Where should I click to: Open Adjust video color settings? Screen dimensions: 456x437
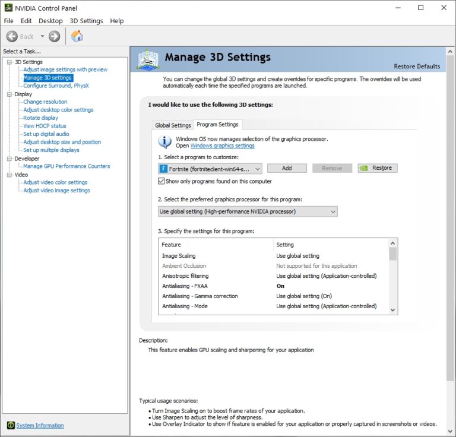pos(55,182)
